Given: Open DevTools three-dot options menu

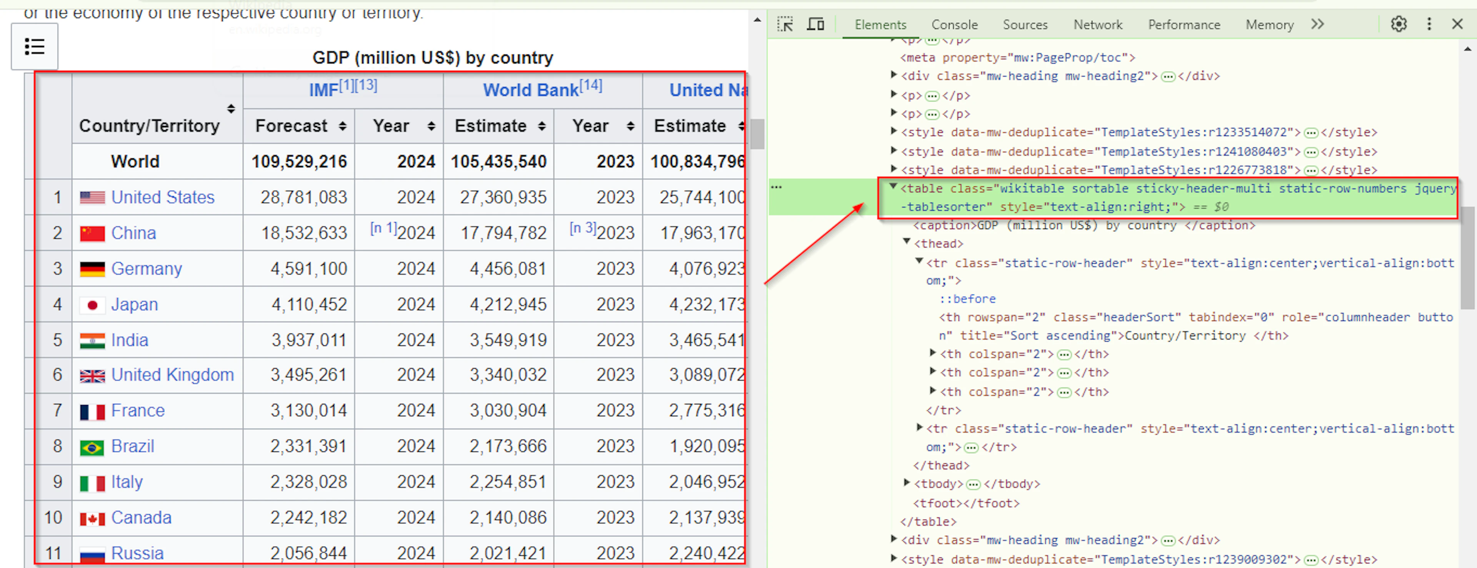Looking at the screenshot, I should 1429,24.
